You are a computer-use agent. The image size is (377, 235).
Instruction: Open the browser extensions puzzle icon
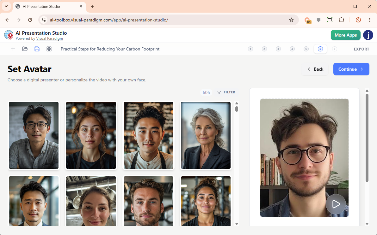(x=341, y=20)
